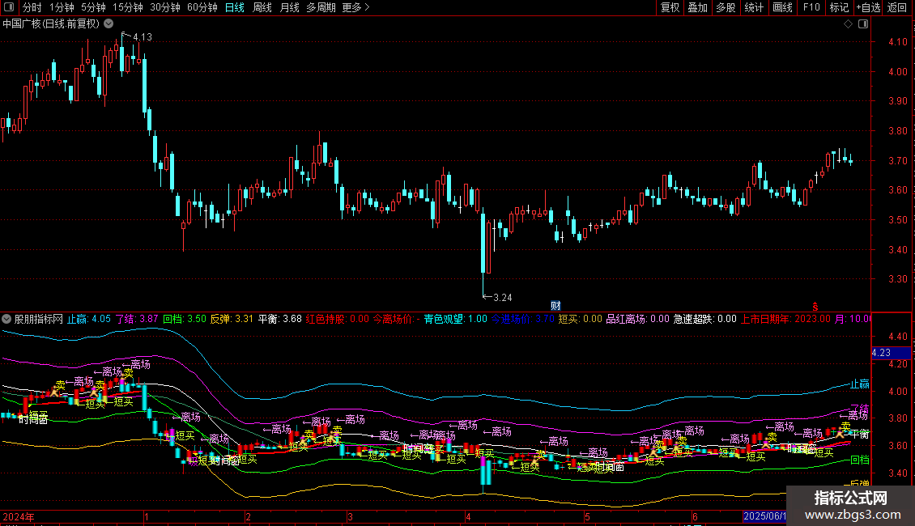The width and height of the screenshot is (915, 526).
Task: Open F10 company info
Action: pos(811,7)
